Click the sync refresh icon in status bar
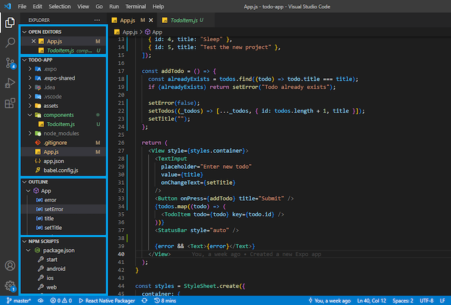The height and width of the screenshot is (305, 451). (145, 301)
